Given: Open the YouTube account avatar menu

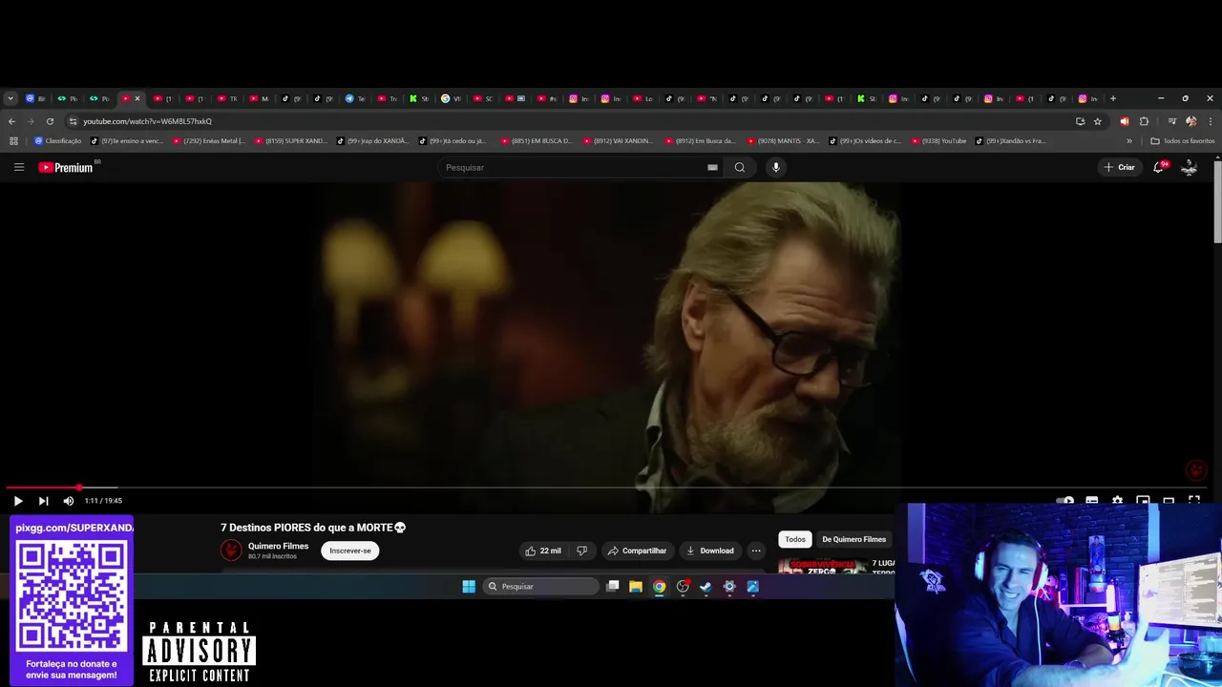Looking at the screenshot, I should pos(1190,167).
